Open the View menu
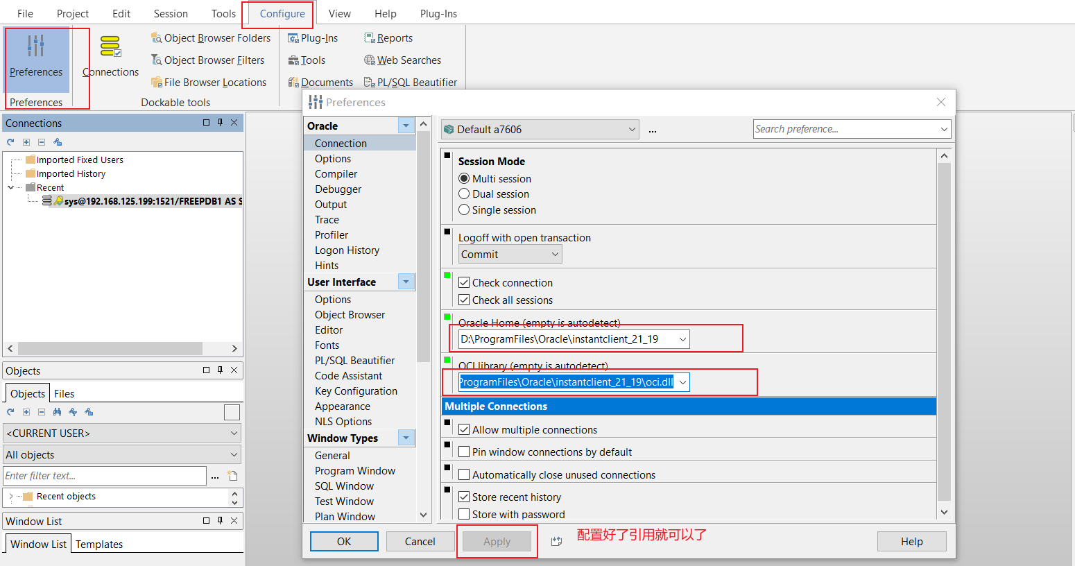The image size is (1075, 566). pos(340,13)
